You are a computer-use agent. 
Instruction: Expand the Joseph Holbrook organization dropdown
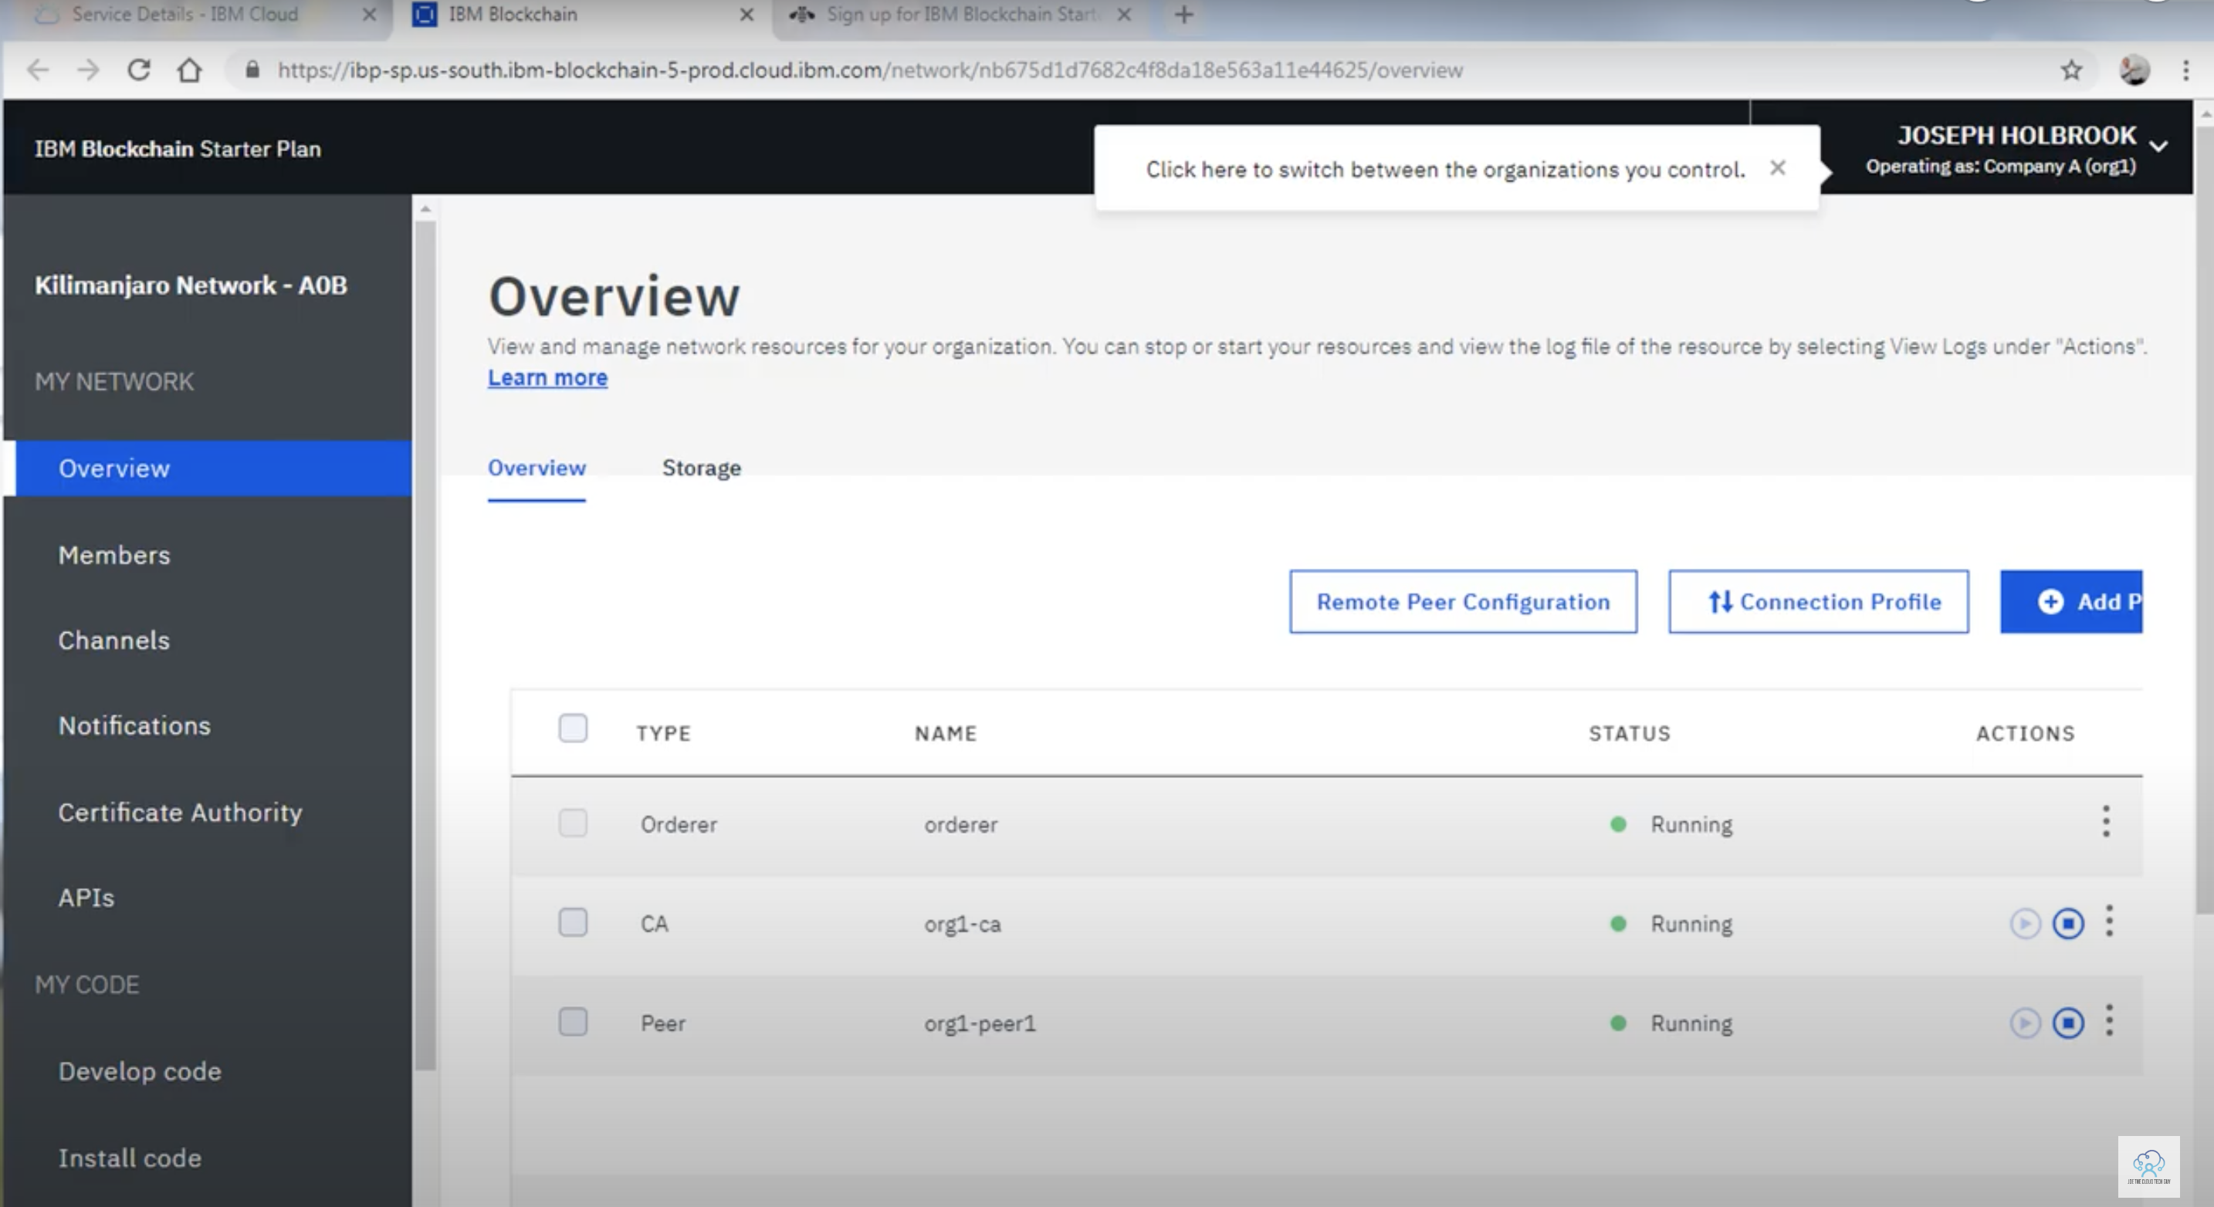(x=2158, y=146)
